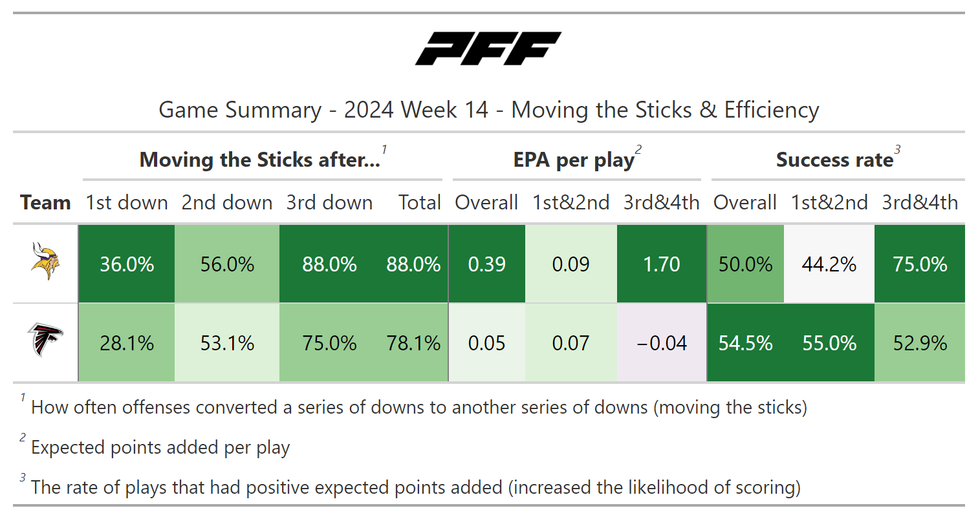Click the Falcons −0.04 EPA cell

(662, 343)
